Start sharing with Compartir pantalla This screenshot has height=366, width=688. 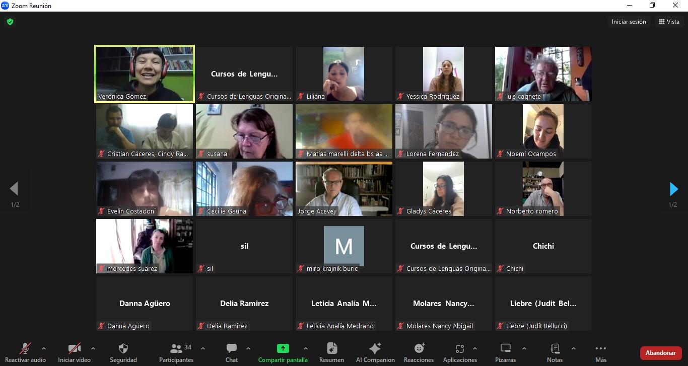pyautogui.click(x=283, y=348)
